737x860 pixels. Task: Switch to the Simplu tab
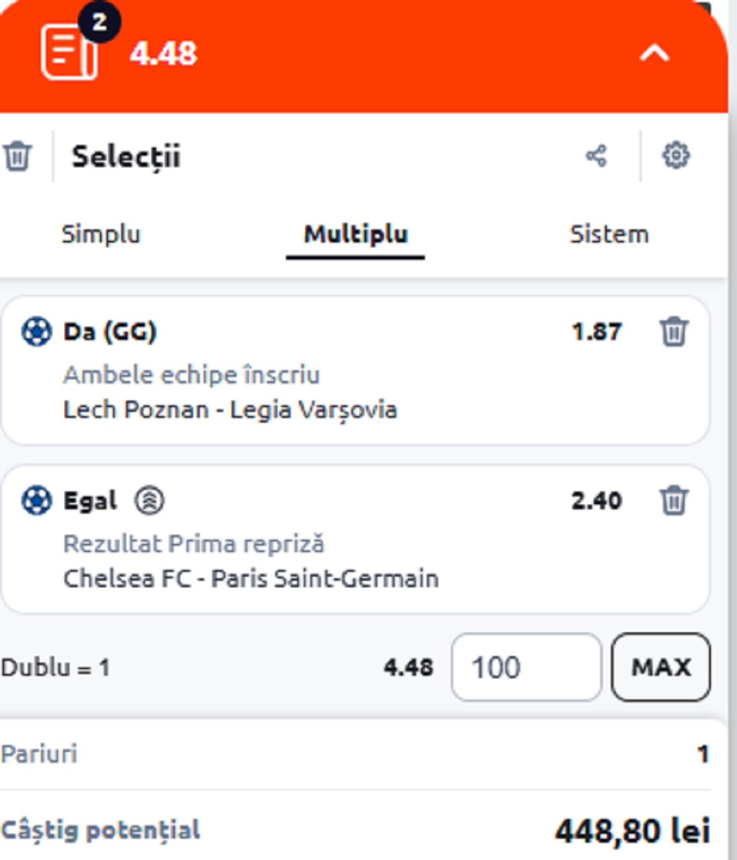point(100,234)
